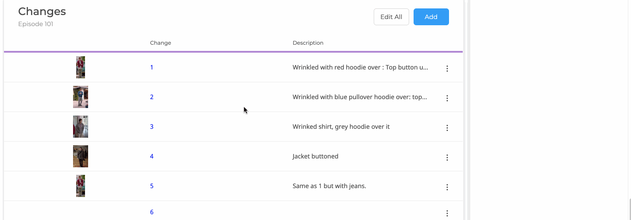Open change 3 link
This screenshot has height=220, width=631.
click(x=152, y=127)
